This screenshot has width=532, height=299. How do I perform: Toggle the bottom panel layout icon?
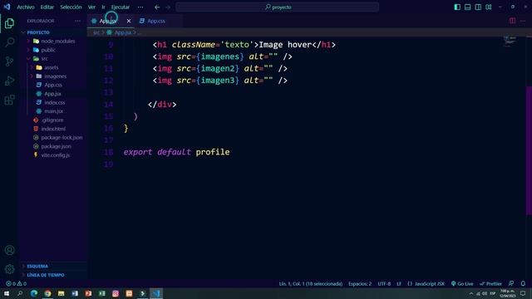point(467,7)
